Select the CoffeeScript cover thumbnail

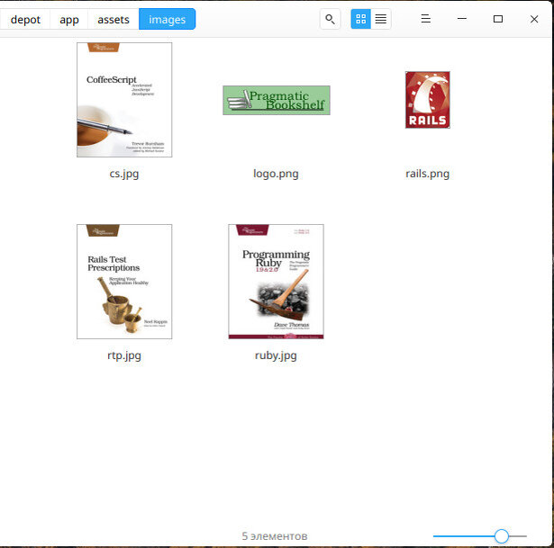click(x=124, y=100)
